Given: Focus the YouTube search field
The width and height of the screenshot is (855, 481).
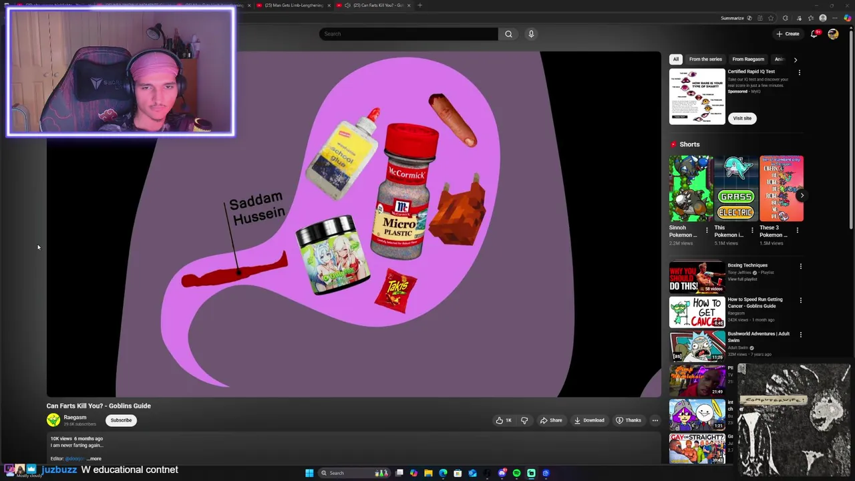Looking at the screenshot, I should 408,34.
